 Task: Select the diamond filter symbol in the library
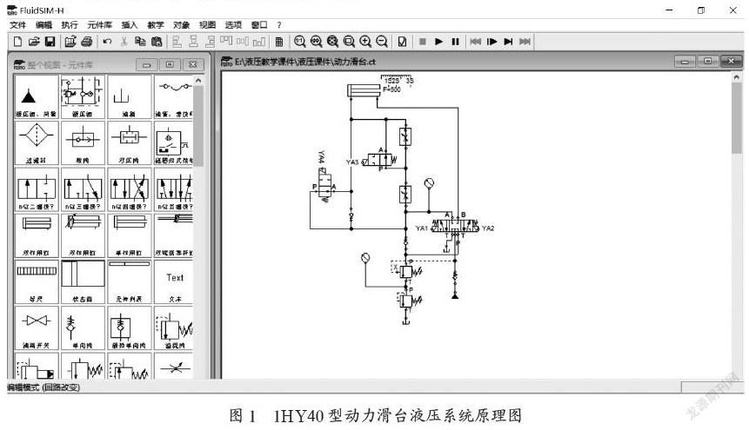[x=37, y=142]
